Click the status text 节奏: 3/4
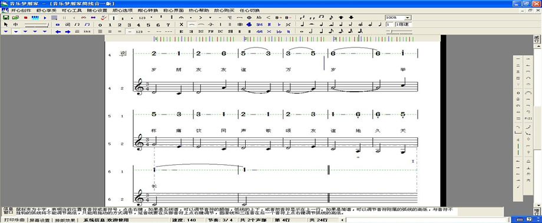 pos(220,220)
